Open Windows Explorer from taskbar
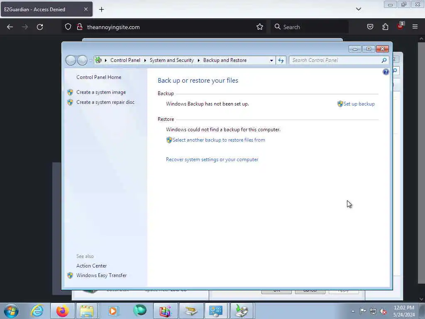The image size is (425, 319). [87, 311]
